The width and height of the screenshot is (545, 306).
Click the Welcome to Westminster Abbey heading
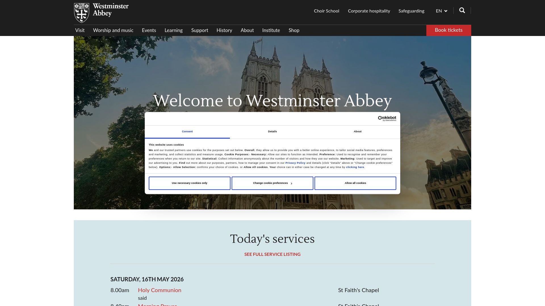coord(272,101)
